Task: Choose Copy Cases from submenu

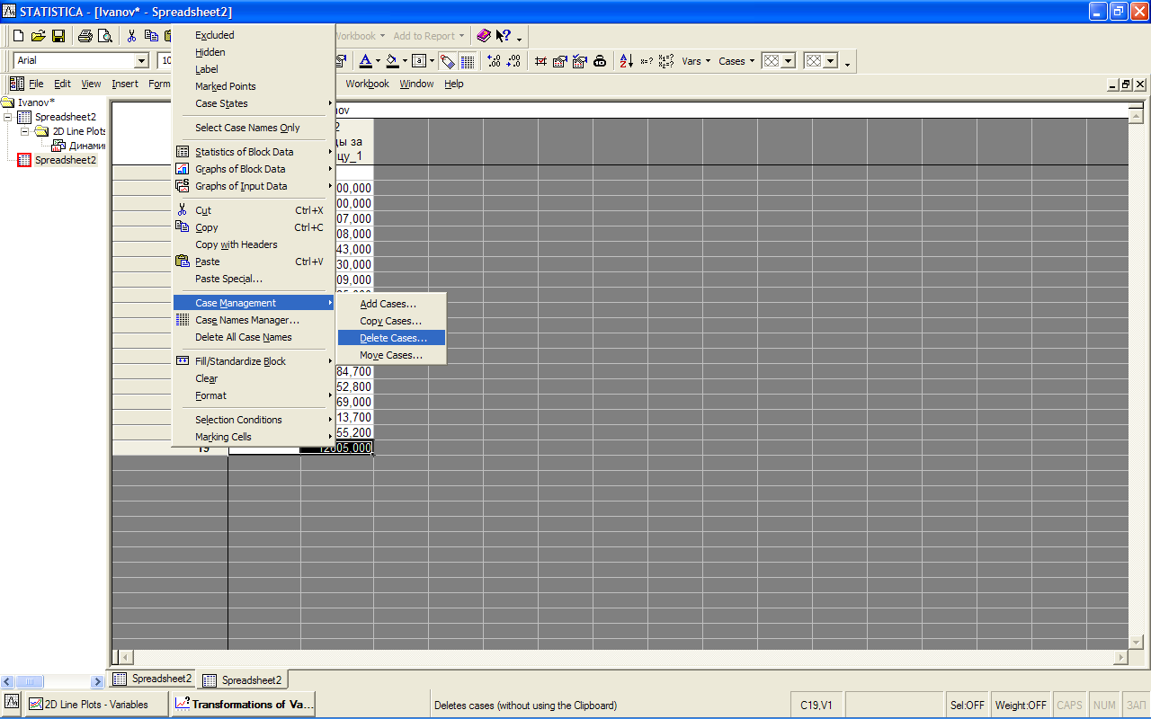Action: click(x=391, y=321)
